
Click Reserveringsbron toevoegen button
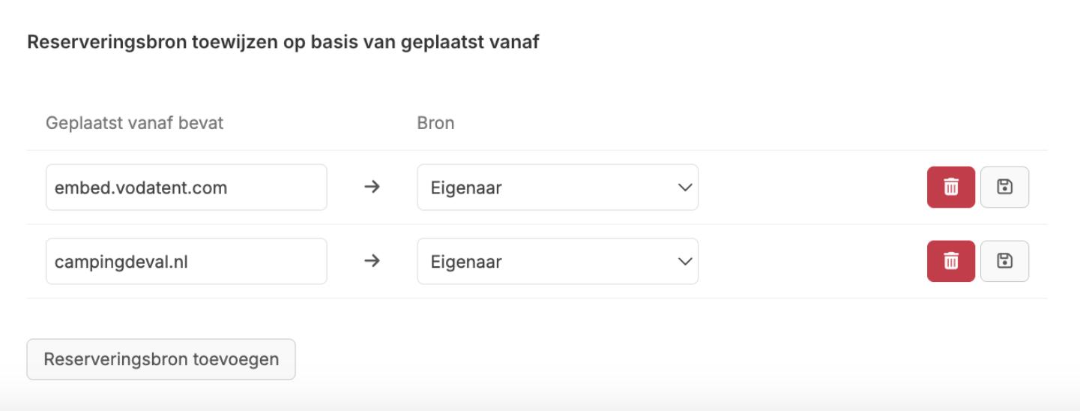[161, 359]
